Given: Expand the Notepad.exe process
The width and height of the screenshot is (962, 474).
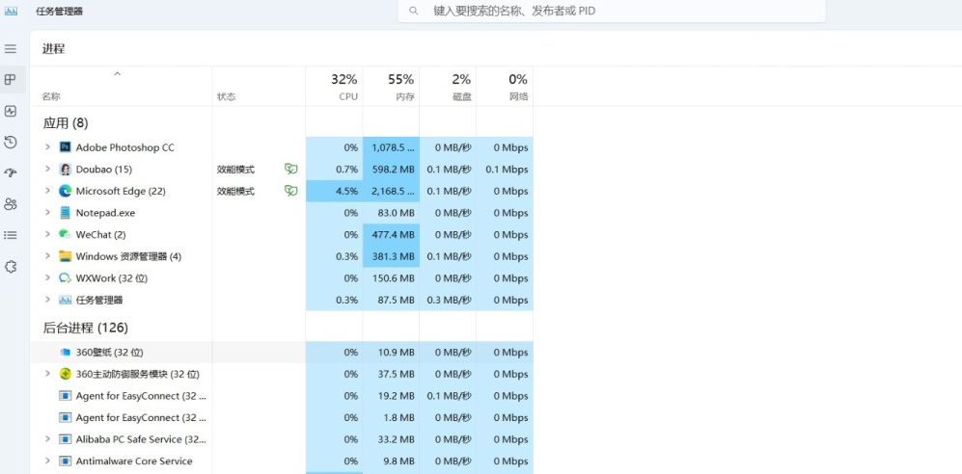Looking at the screenshot, I should pyautogui.click(x=47, y=213).
